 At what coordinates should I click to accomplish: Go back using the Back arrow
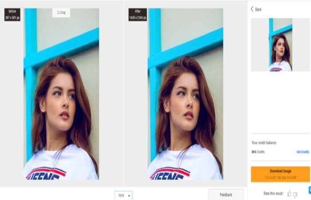256,9
